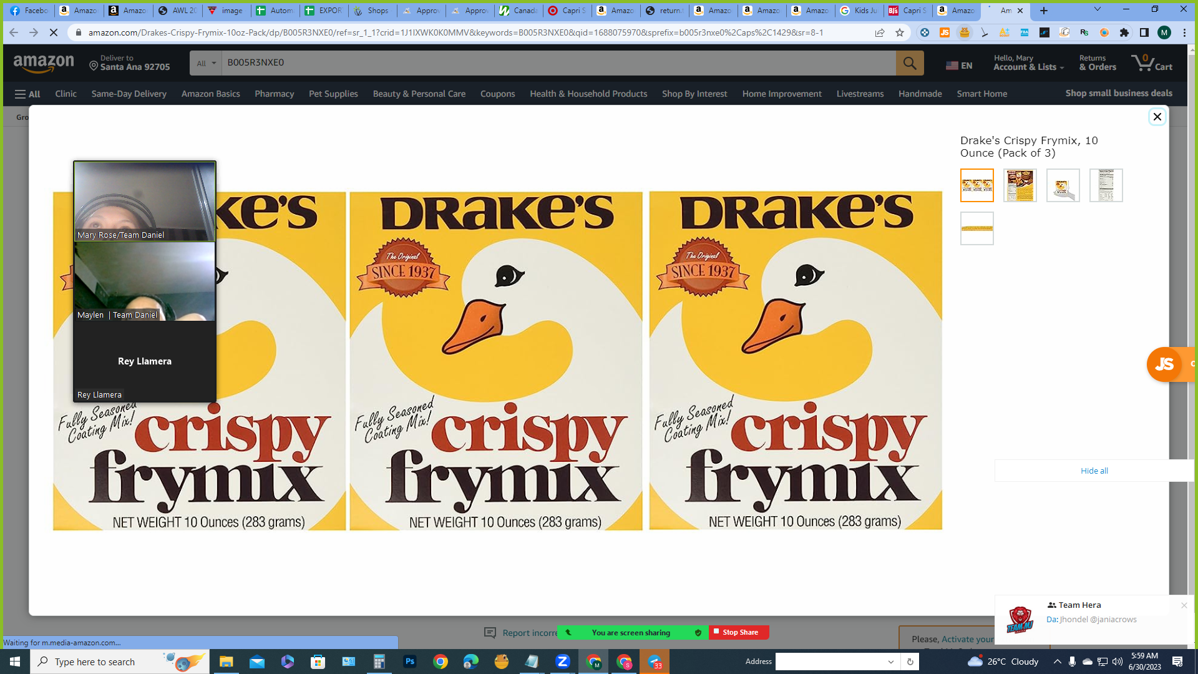Open the orange JS Jungle Scout widget
This screenshot has height=674, width=1198.
[1165, 364]
